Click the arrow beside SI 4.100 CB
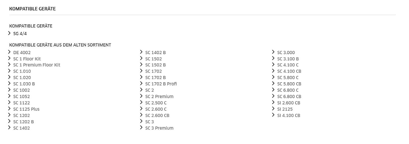Image resolution: width=409 pixels, height=144 pixels. pos(273,115)
